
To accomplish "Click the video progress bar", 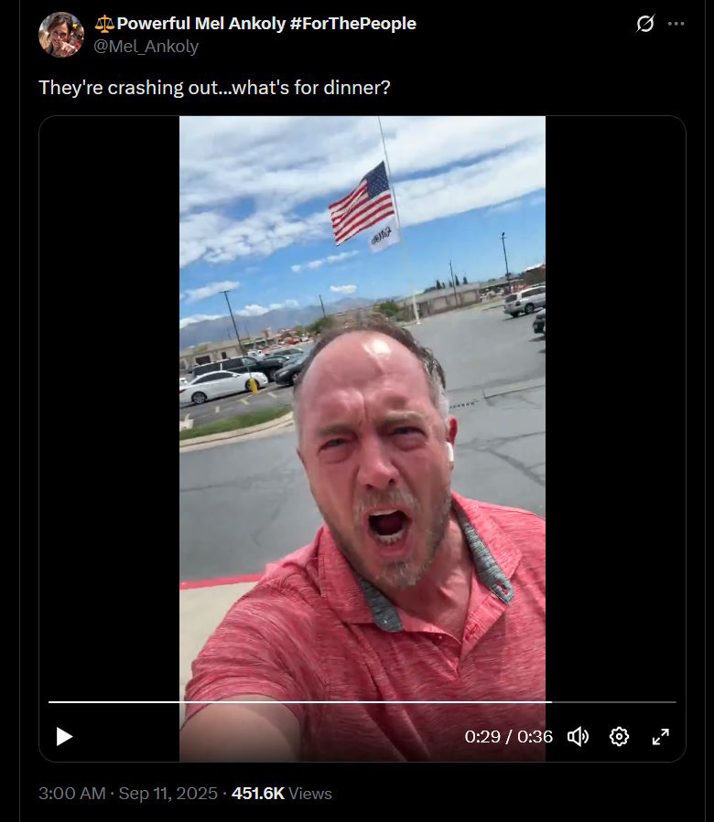I will pos(362,701).
